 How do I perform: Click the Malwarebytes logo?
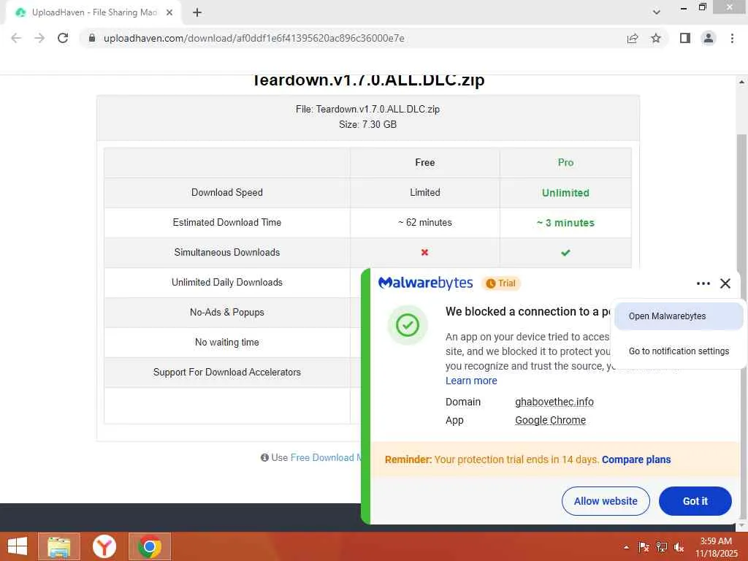426,283
